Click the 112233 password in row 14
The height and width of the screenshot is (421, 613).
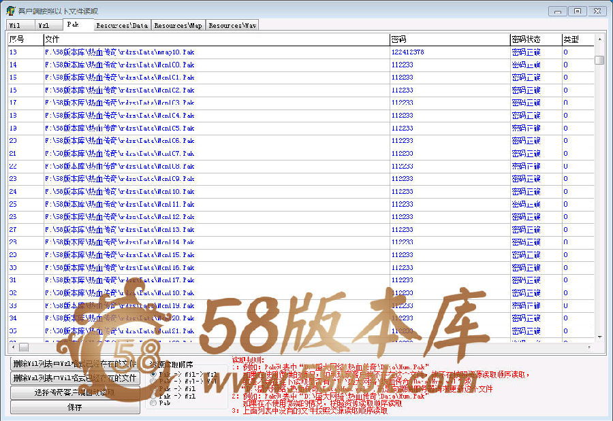[403, 65]
